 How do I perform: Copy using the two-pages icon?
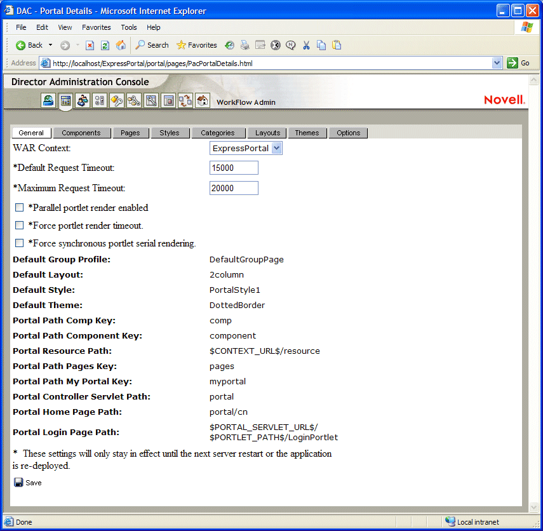(x=321, y=45)
